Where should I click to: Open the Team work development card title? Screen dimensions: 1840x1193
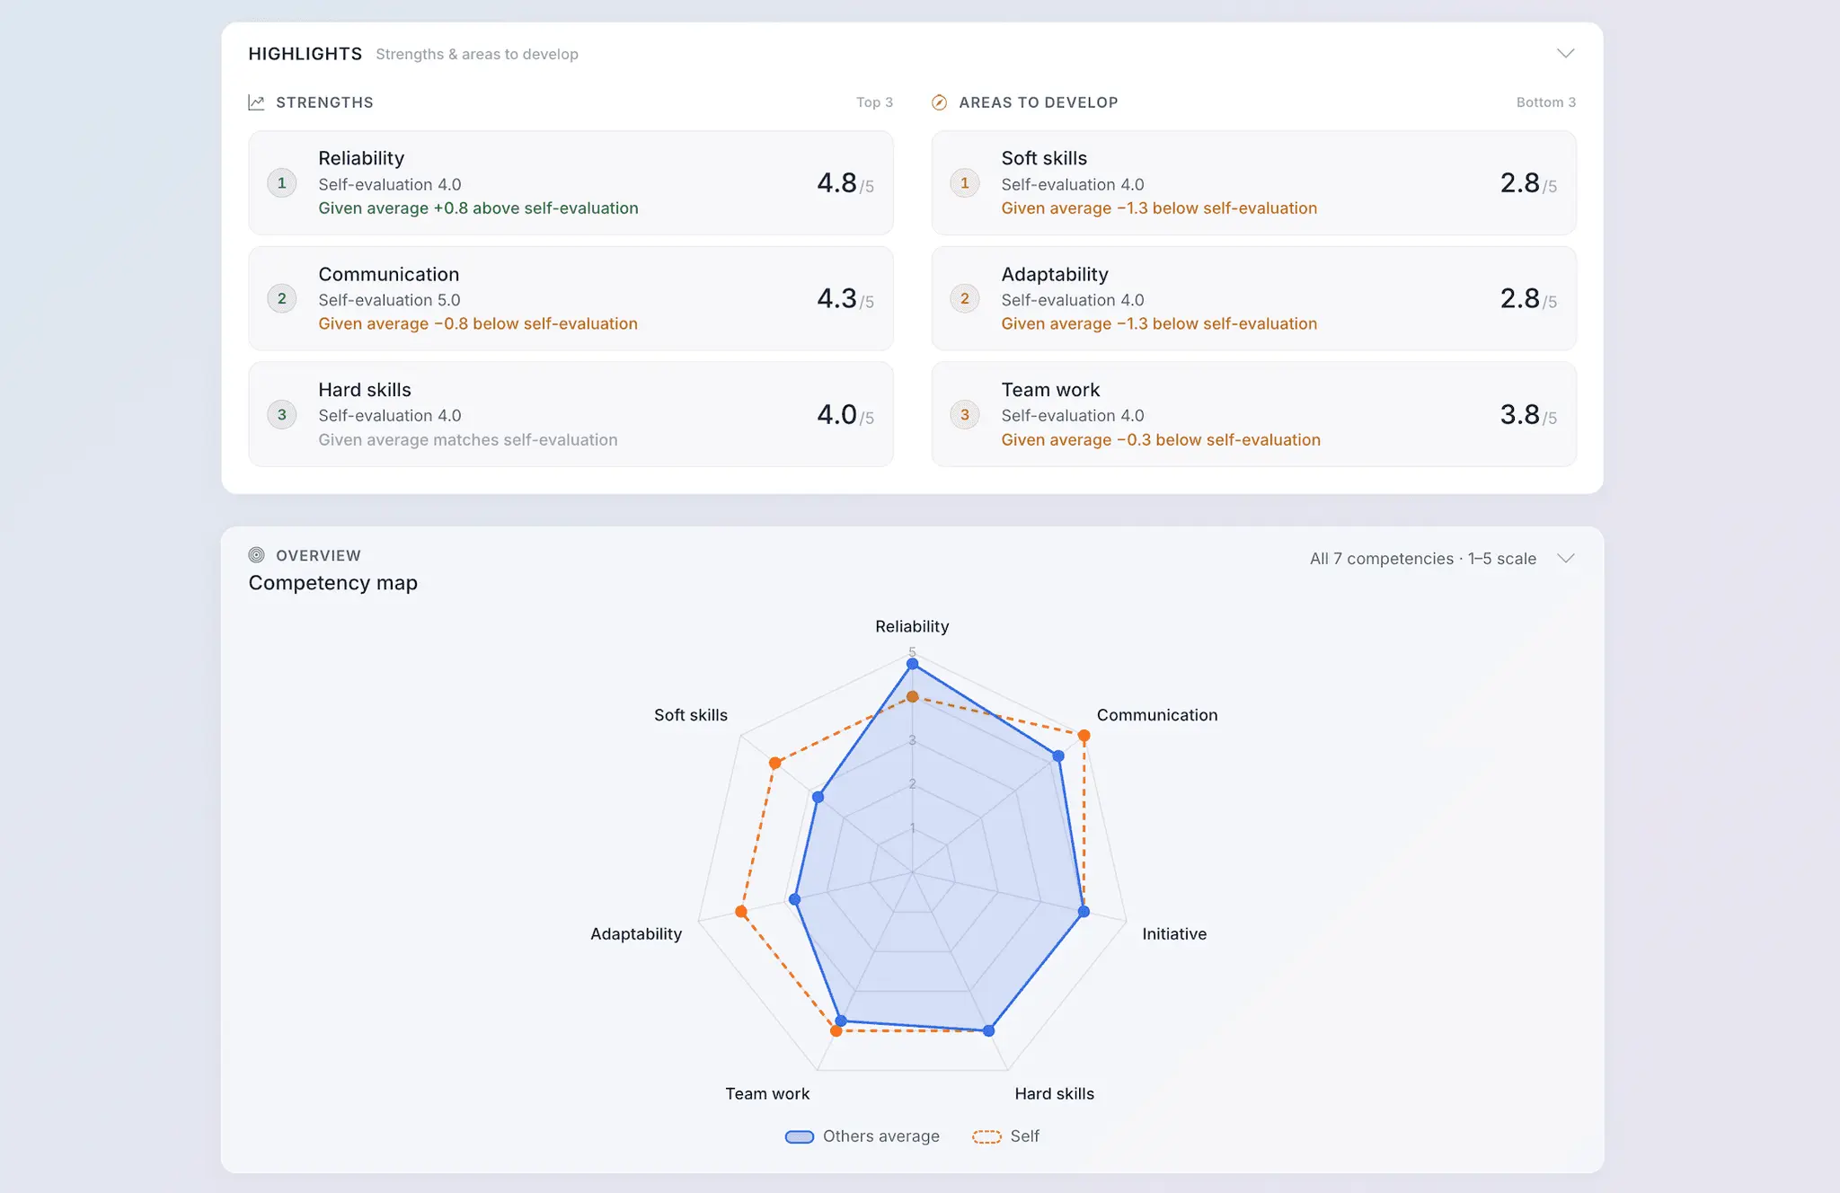1050,390
